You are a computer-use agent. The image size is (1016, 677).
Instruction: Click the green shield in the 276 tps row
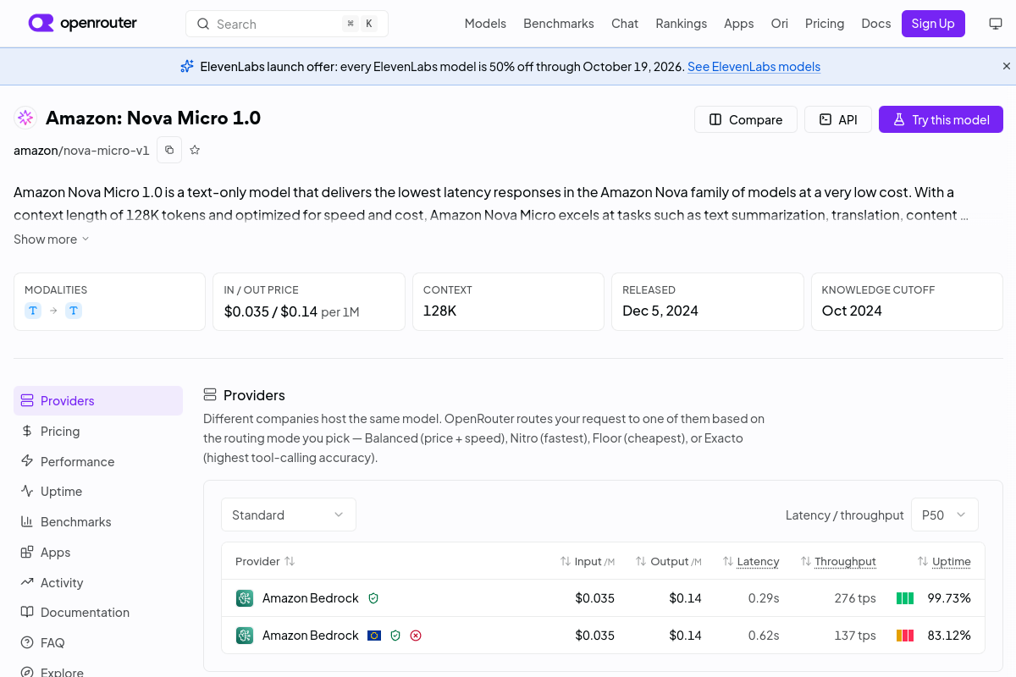point(373,598)
